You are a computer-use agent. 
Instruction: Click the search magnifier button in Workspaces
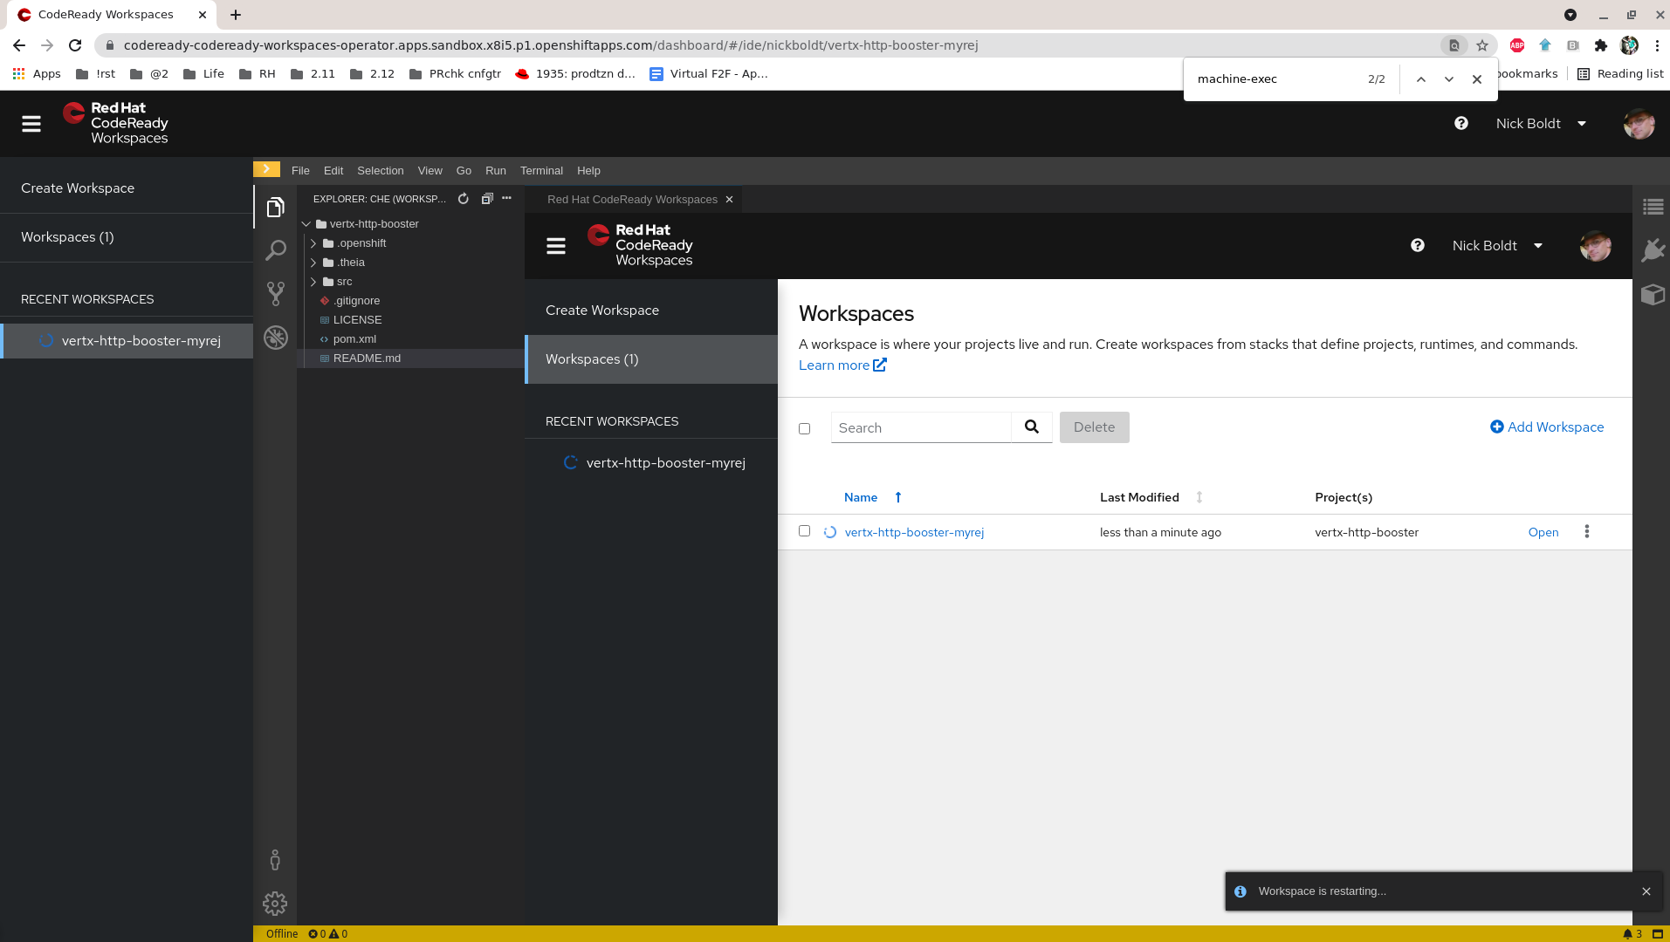coord(1032,427)
